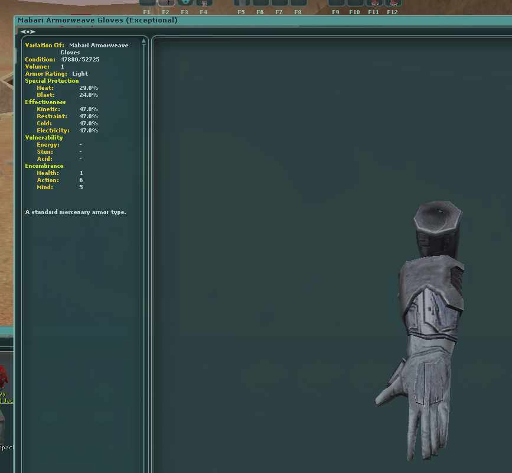Click the Mabari Armorweave Gloves (Exceptional) title bar
This screenshot has width=512, height=473.
[x=263, y=20]
